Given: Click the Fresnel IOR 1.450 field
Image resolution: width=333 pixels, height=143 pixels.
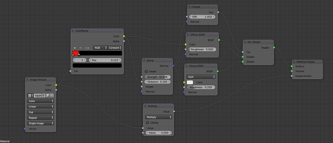Looking at the screenshot, I should click(202, 17).
